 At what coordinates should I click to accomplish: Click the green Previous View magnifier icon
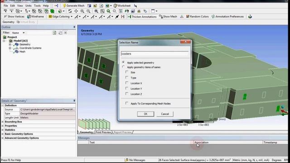point(108,11)
